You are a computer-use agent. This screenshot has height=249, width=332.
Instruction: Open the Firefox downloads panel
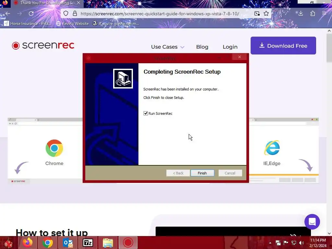(x=301, y=14)
